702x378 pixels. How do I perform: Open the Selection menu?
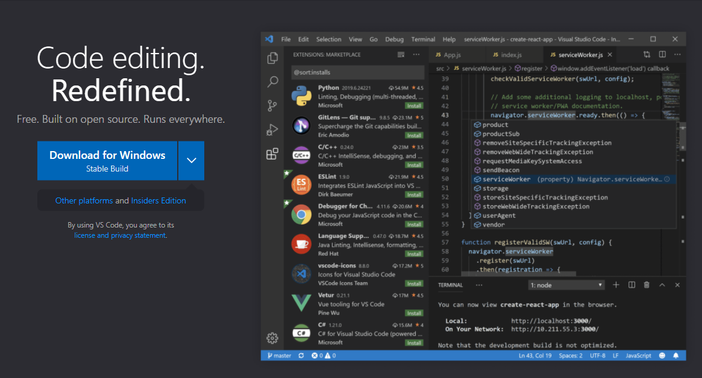[328, 39]
